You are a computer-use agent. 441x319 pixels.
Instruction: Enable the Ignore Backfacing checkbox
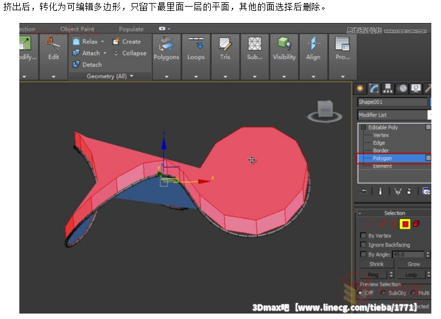[x=363, y=245]
